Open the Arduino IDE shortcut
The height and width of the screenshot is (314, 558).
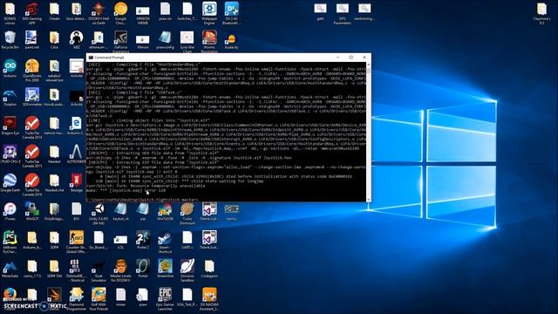coord(10,68)
